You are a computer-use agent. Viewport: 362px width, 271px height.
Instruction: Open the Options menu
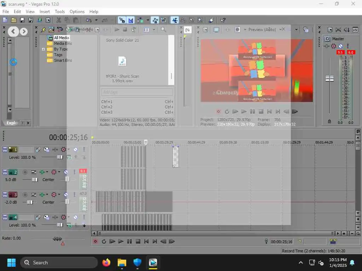click(77, 12)
